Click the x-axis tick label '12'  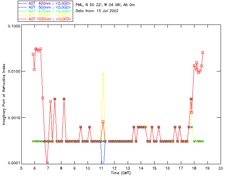[x=114, y=168]
